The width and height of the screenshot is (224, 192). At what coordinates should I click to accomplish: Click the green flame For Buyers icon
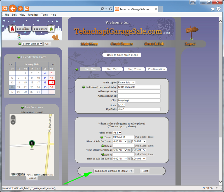pos(51,29)
